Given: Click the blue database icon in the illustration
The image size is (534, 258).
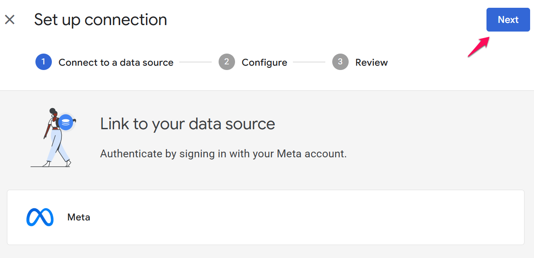Looking at the screenshot, I should (x=65, y=122).
